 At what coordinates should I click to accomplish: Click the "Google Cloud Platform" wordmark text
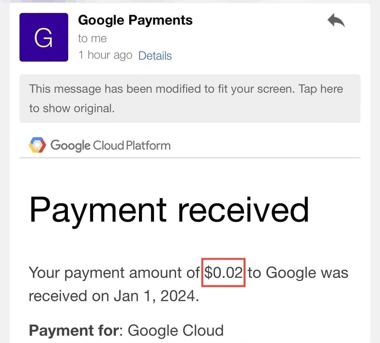[x=110, y=145]
